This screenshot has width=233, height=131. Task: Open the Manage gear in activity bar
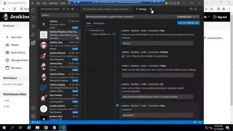click(x=33, y=116)
